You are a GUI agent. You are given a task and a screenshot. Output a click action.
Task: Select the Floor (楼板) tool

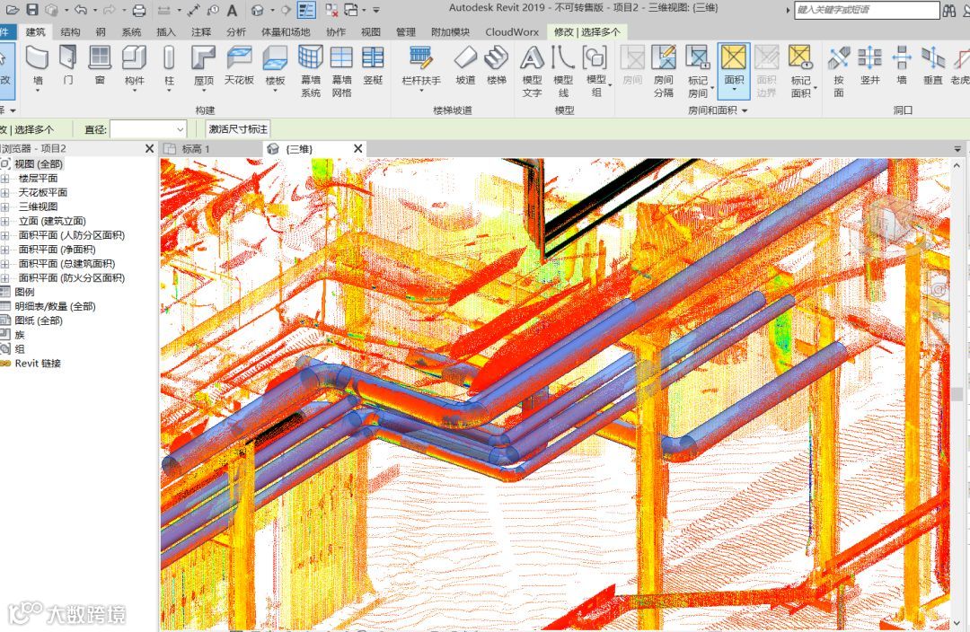click(x=276, y=66)
